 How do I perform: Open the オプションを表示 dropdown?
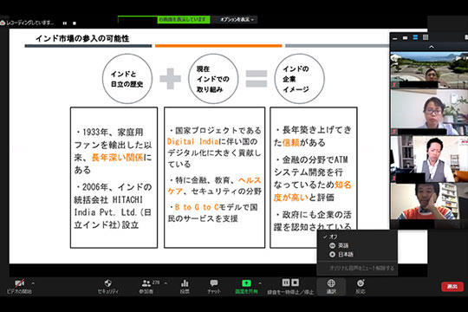pos(237,20)
